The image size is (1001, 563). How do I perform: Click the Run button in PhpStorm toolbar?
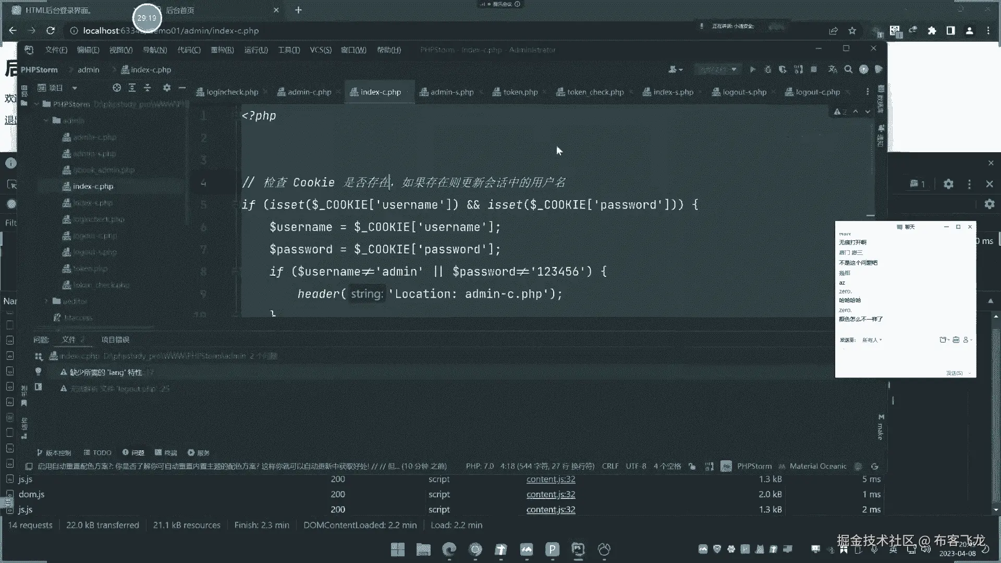pos(752,69)
